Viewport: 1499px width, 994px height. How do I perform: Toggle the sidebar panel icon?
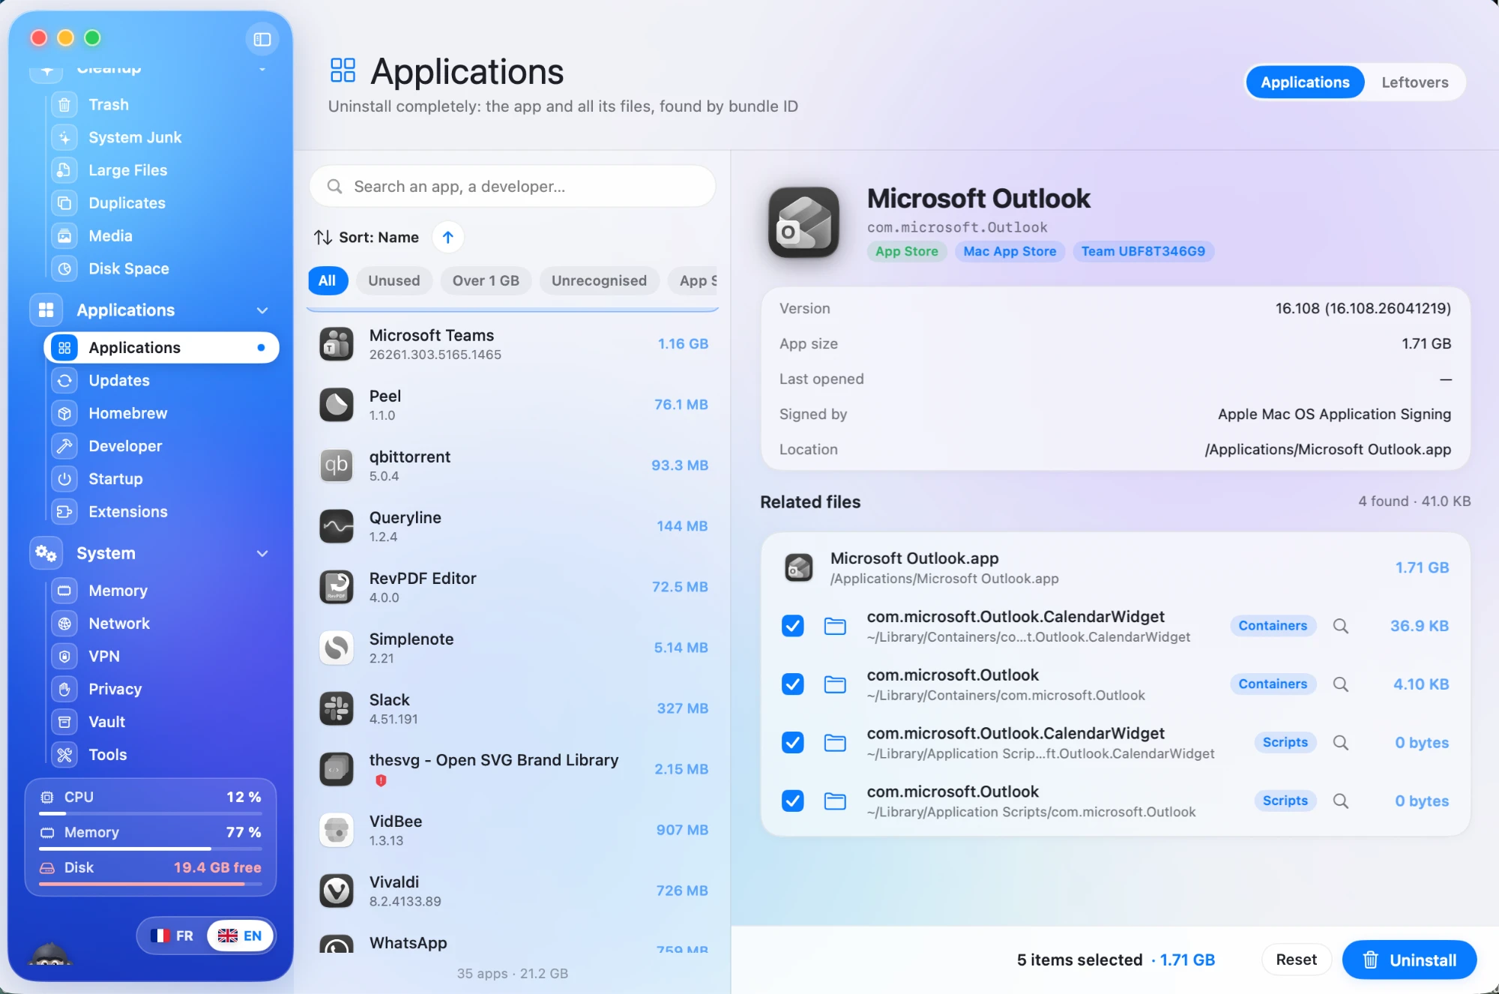[262, 39]
